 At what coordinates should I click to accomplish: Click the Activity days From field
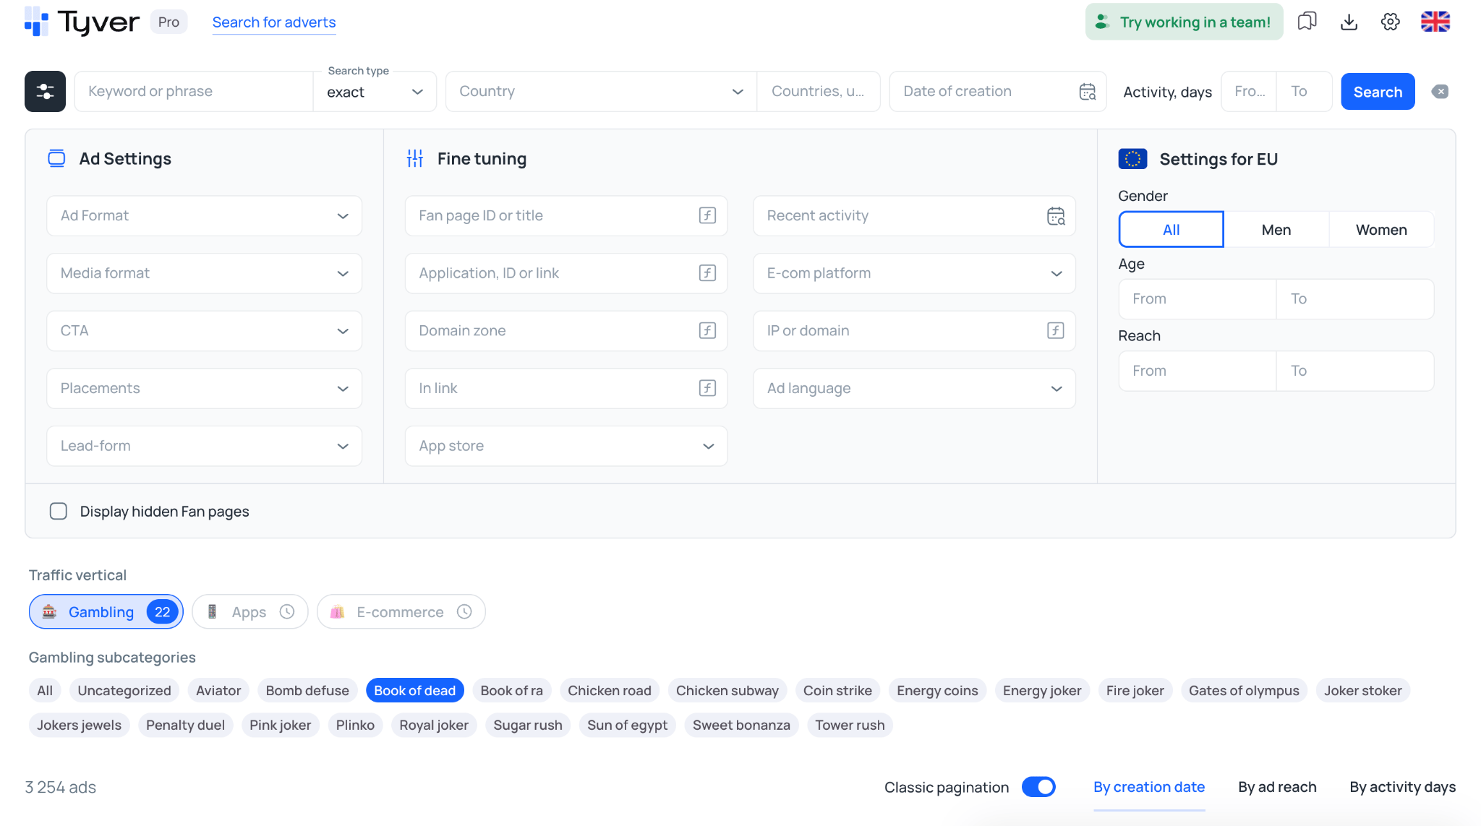(1249, 91)
